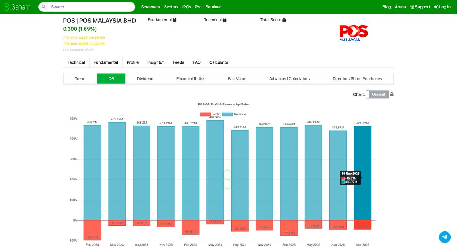Toggle Revenue series in chart legend
457x249 pixels.
(x=234, y=114)
